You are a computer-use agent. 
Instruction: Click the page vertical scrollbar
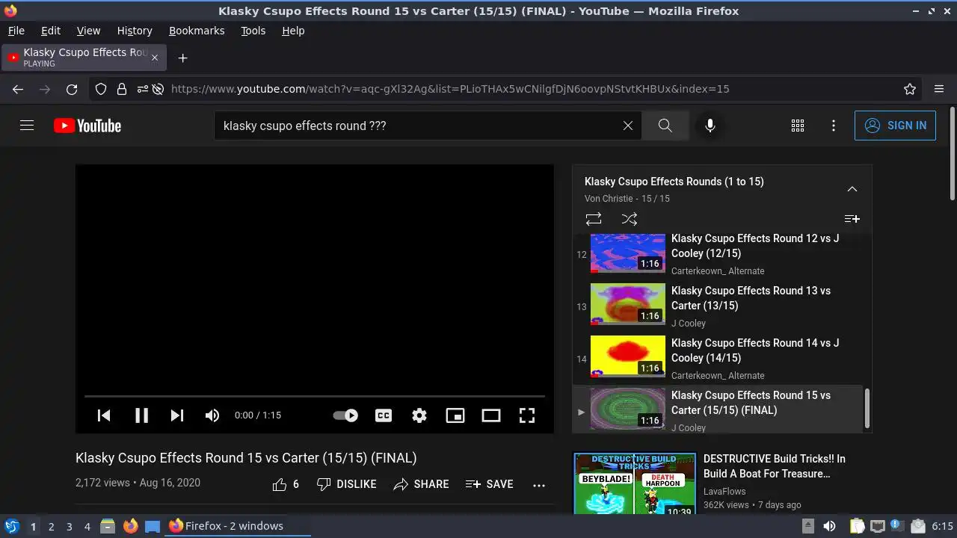tap(952, 154)
